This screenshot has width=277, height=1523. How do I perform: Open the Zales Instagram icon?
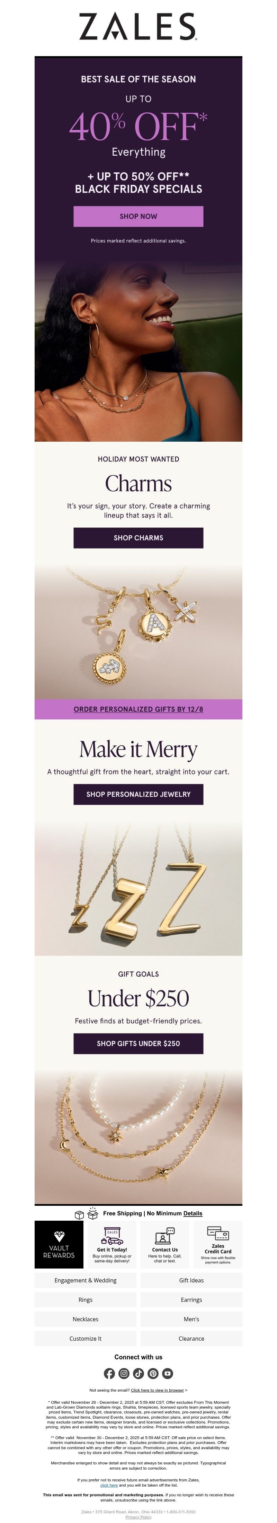pos(124,1373)
